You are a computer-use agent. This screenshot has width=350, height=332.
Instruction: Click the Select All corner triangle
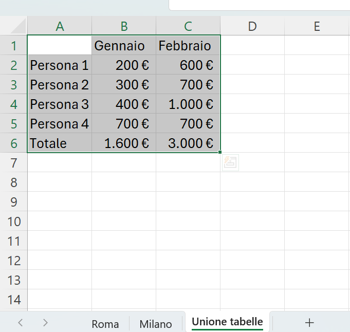[x=19, y=26]
